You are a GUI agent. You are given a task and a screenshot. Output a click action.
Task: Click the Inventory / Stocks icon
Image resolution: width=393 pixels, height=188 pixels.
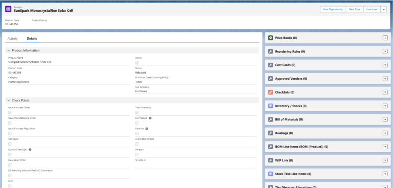click(x=270, y=106)
